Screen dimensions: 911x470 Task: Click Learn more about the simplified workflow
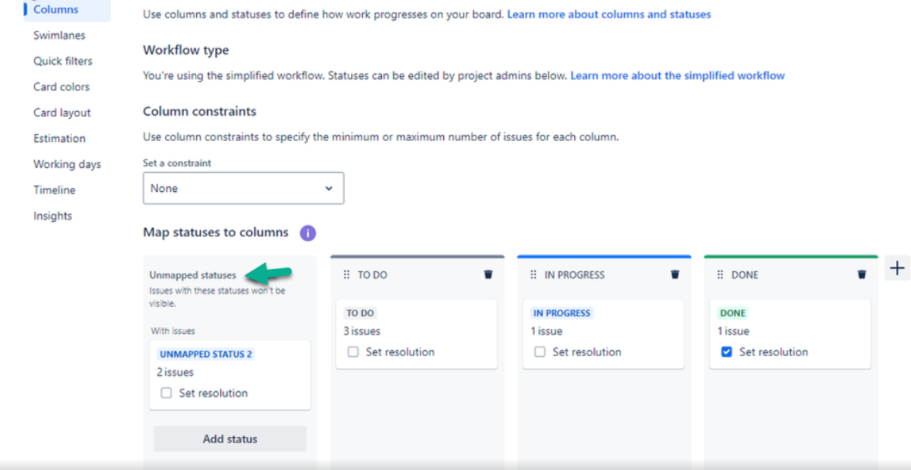coord(677,75)
